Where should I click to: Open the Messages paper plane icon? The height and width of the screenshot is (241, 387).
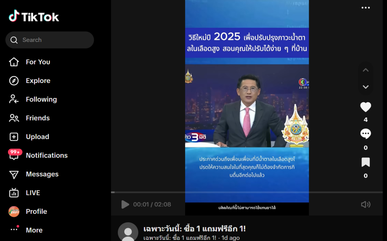[x=14, y=174]
